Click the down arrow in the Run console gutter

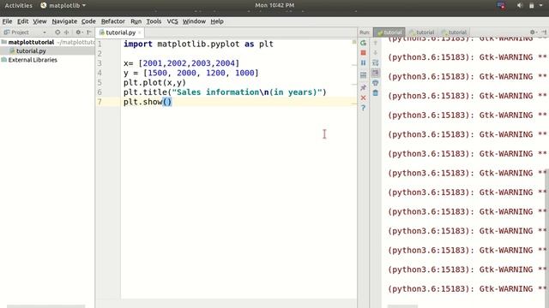point(376,53)
